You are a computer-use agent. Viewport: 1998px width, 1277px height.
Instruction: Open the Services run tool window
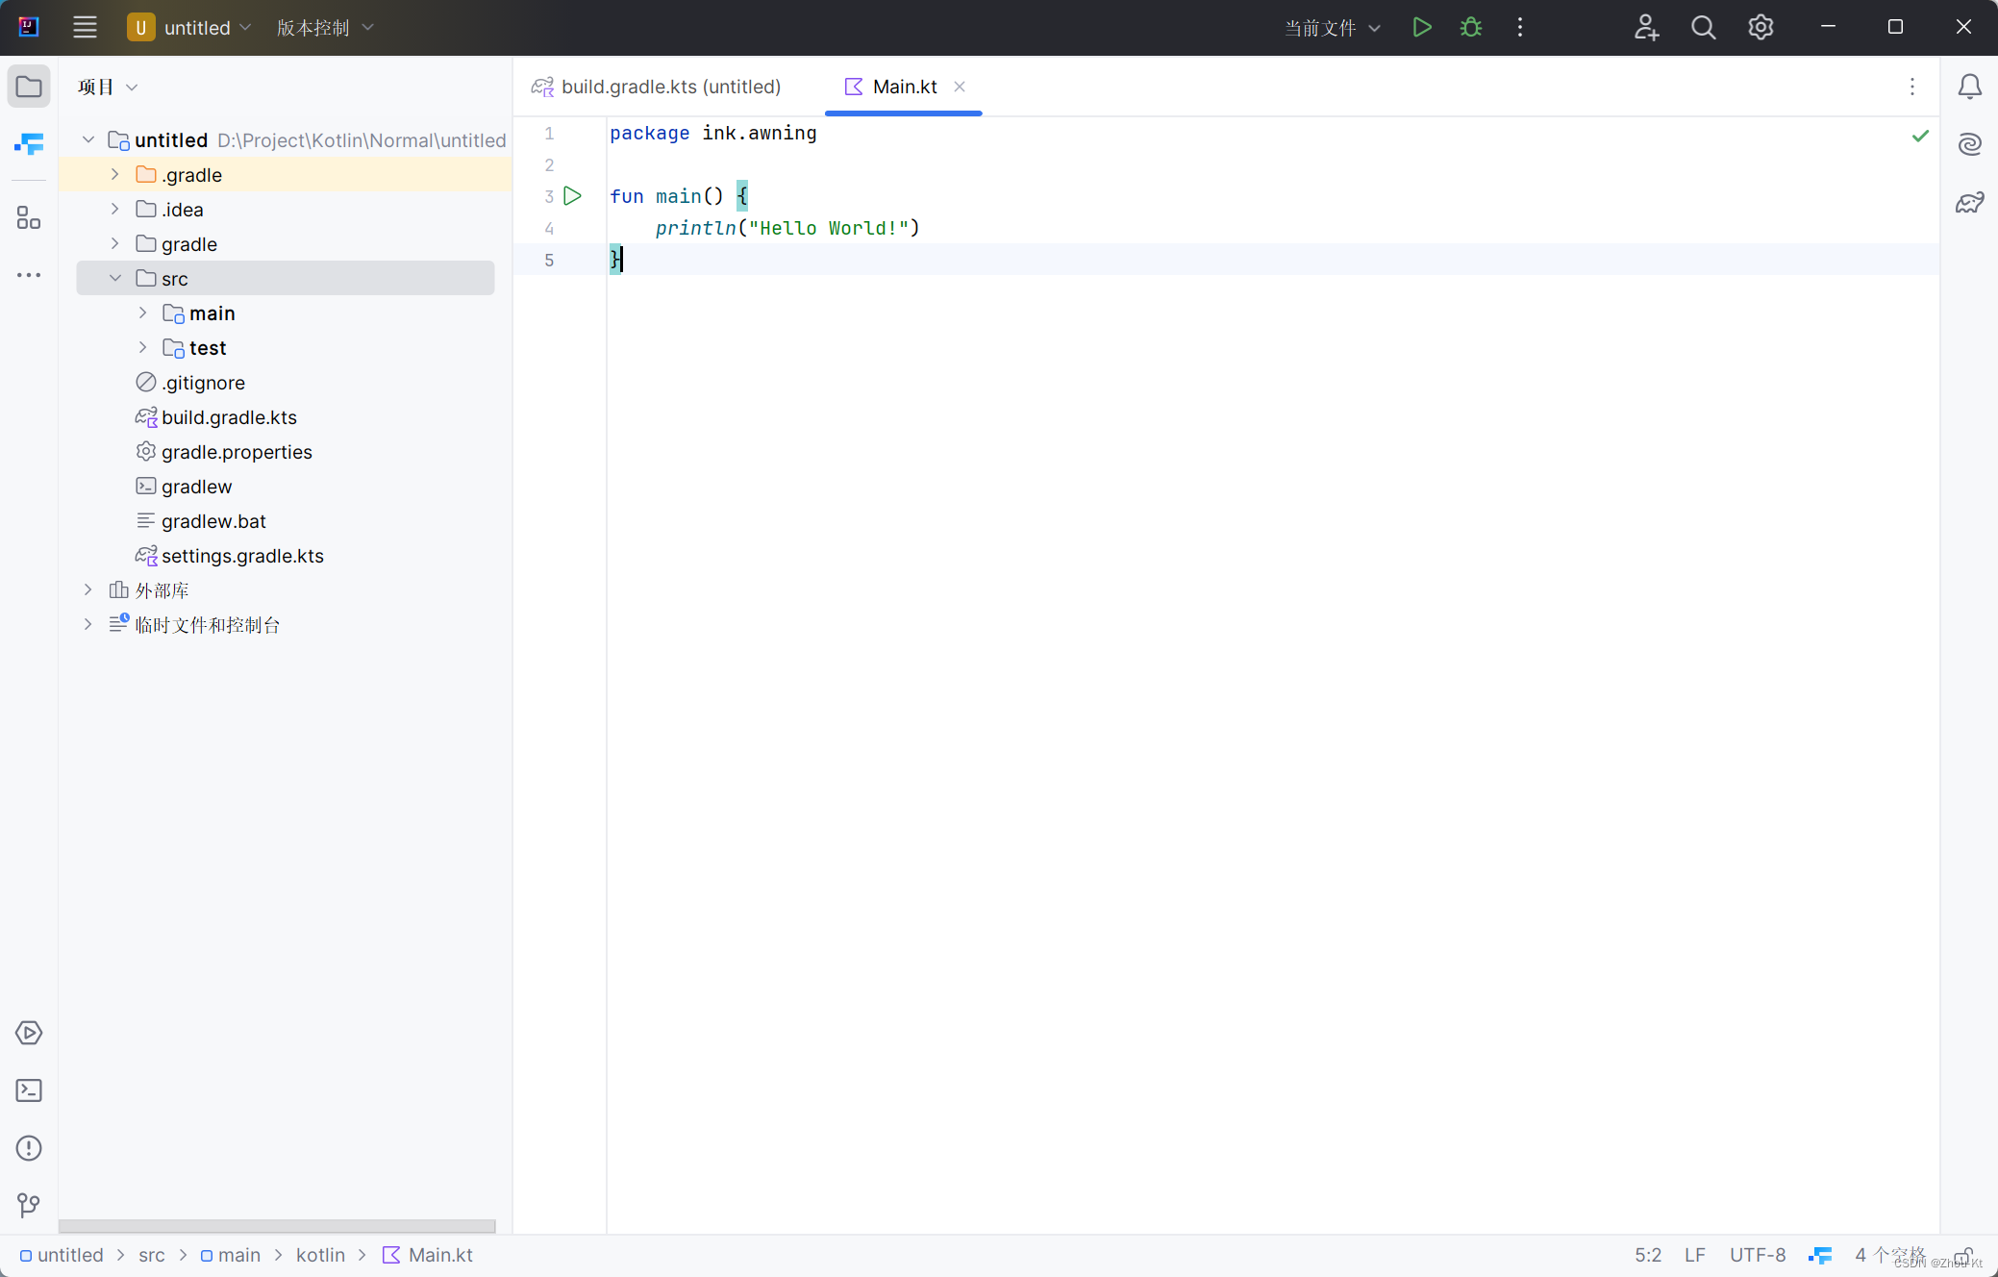pos(29,1033)
